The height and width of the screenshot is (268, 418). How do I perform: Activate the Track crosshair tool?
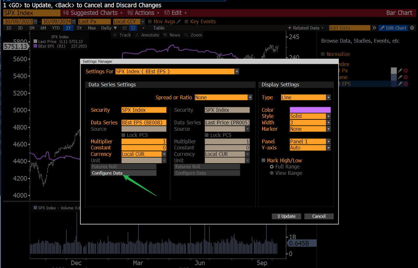click(122, 35)
